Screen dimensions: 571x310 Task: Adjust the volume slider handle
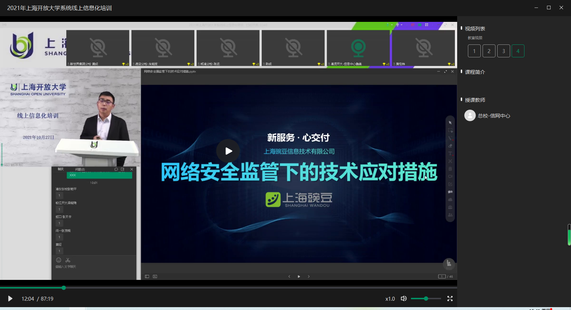point(426,299)
